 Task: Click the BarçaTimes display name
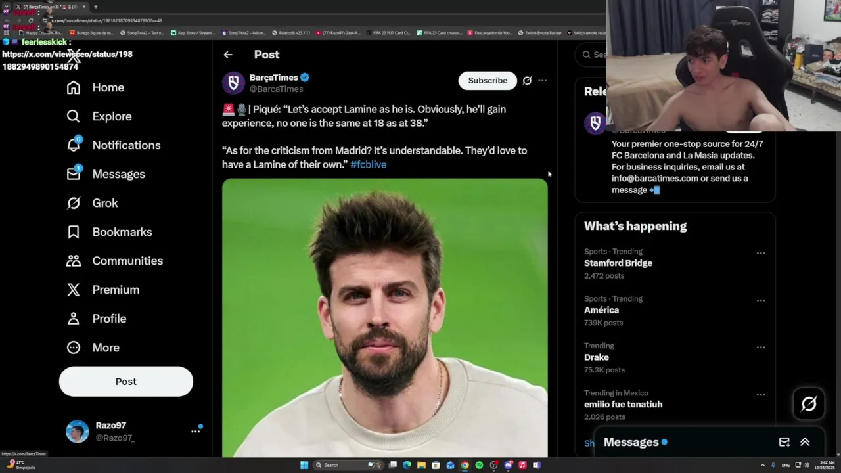point(274,78)
